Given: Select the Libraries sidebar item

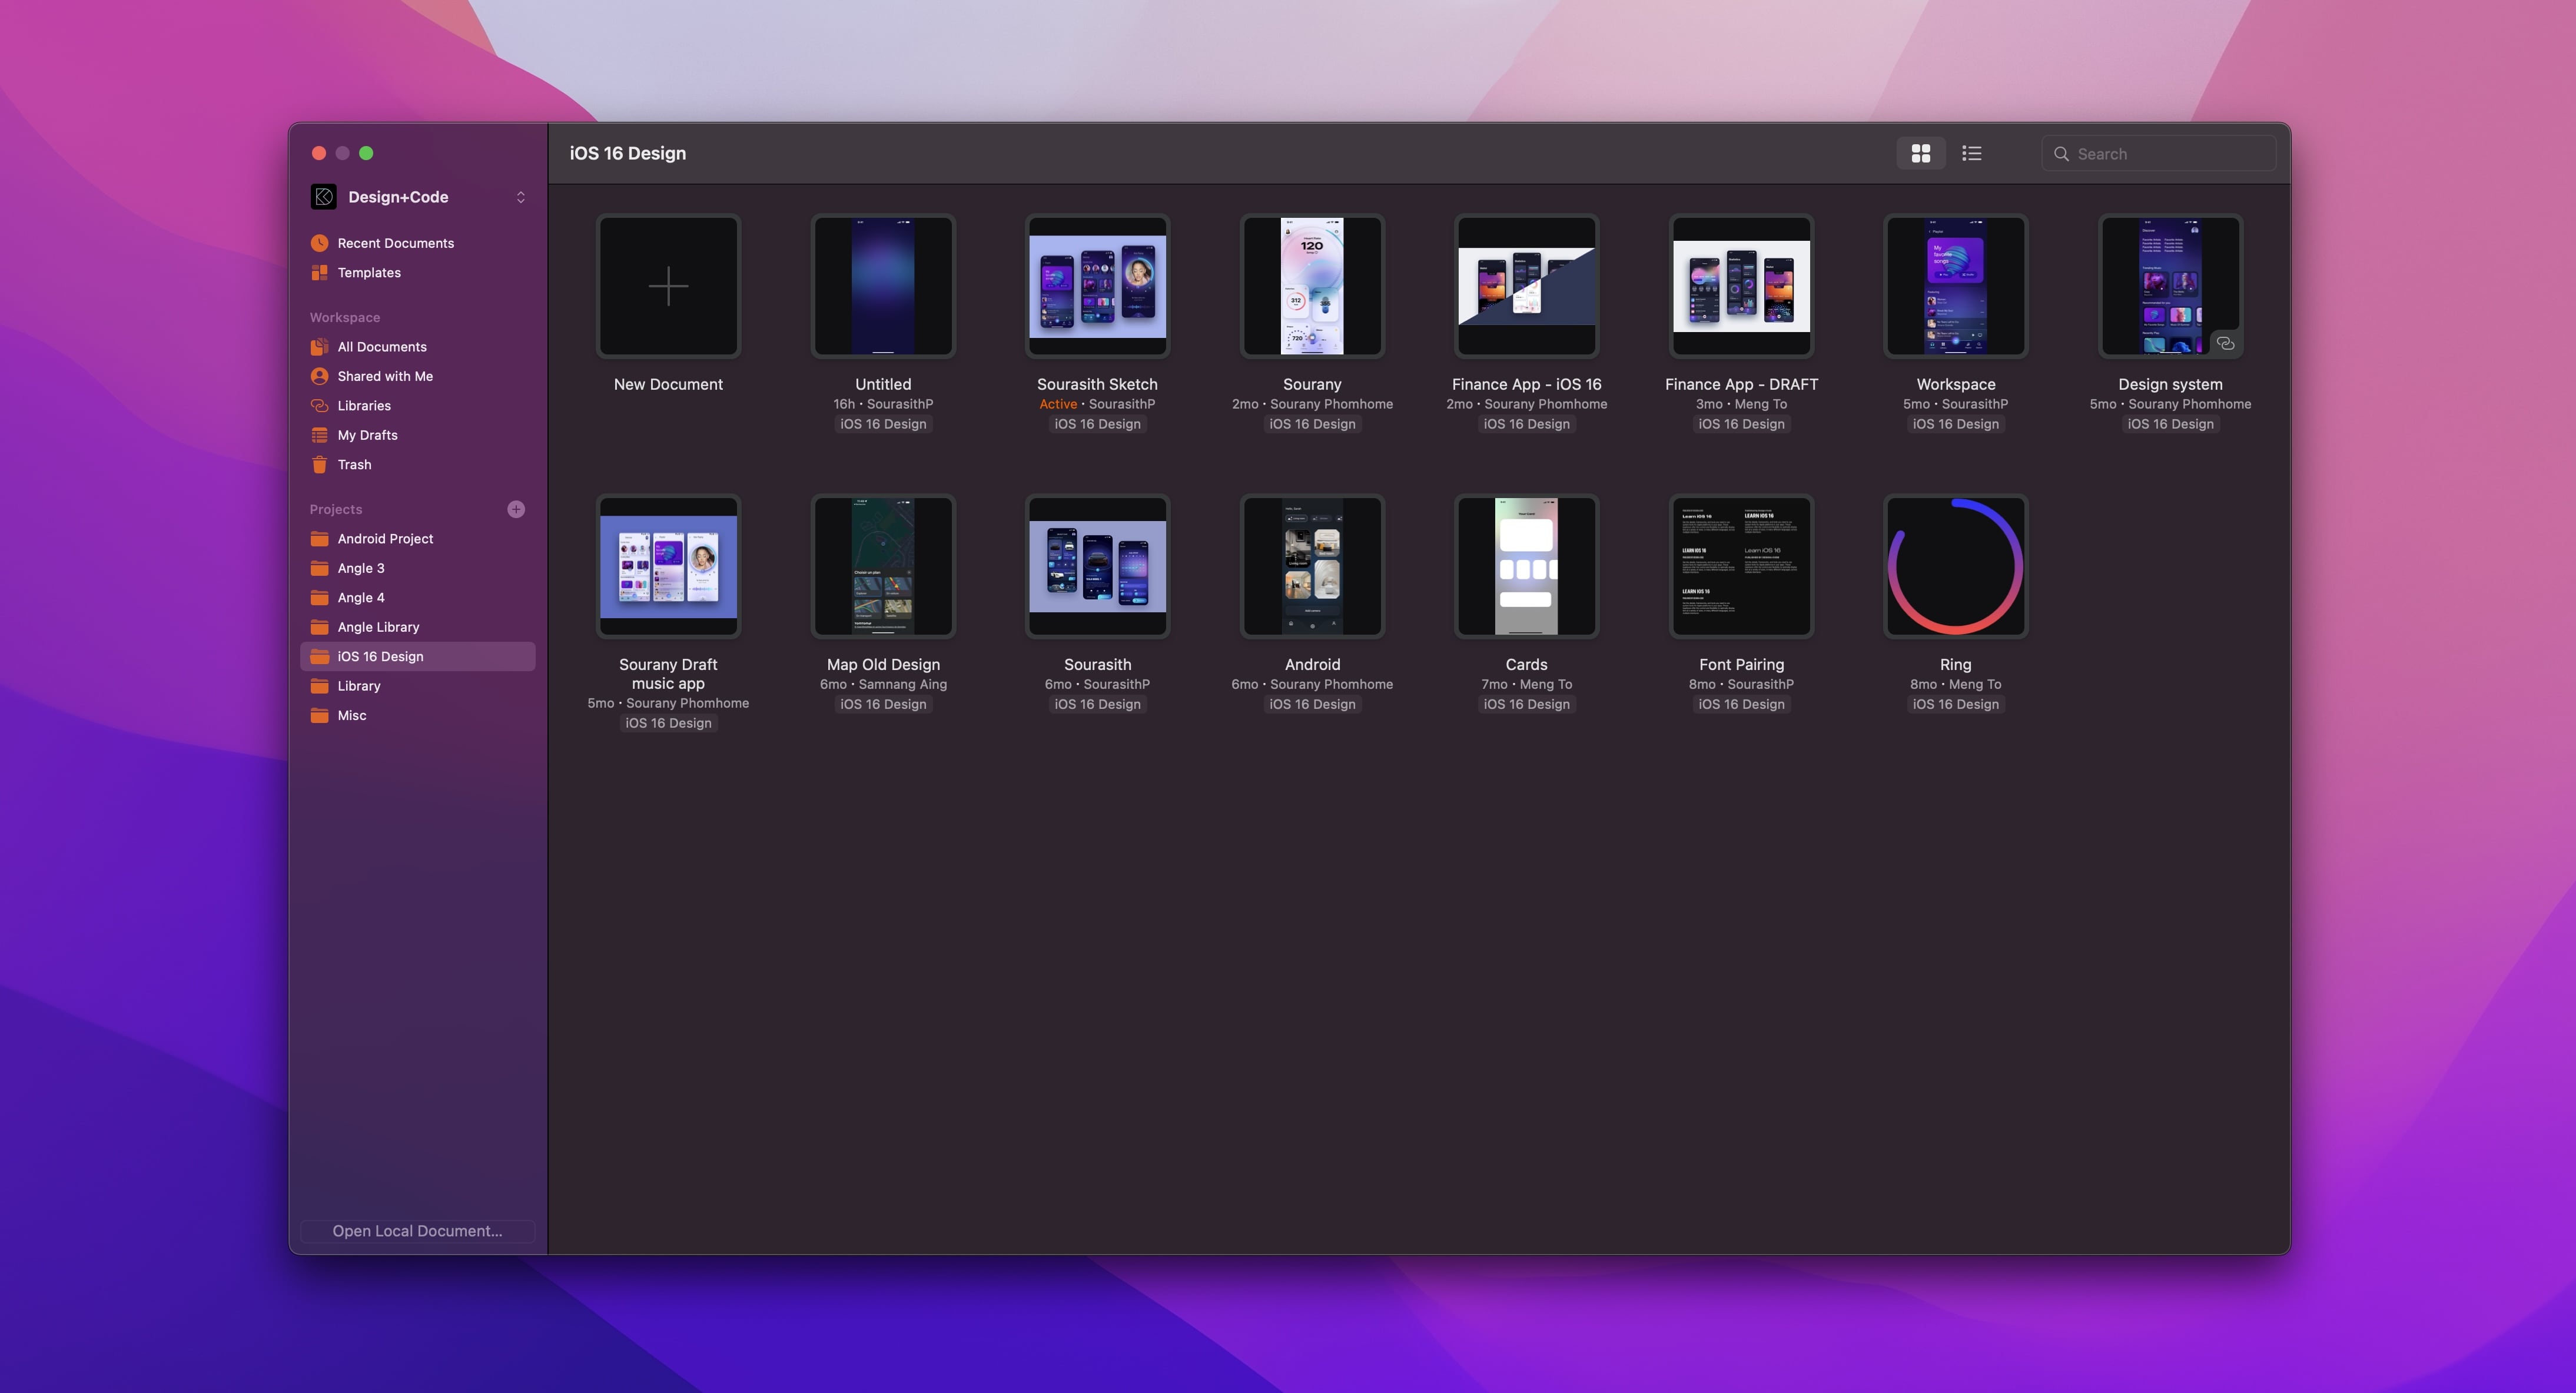Looking at the screenshot, I should point(363,405).
